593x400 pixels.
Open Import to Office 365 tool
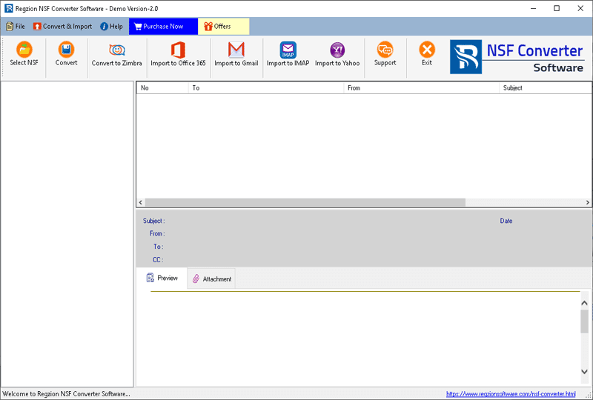[178, 50]
